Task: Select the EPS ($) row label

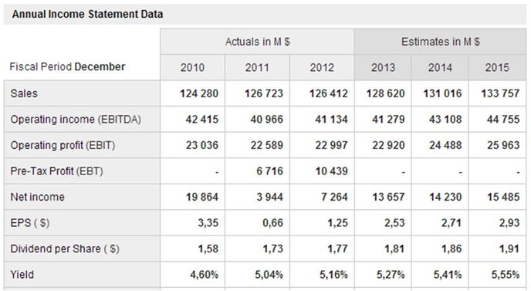Action: (30, 223)
